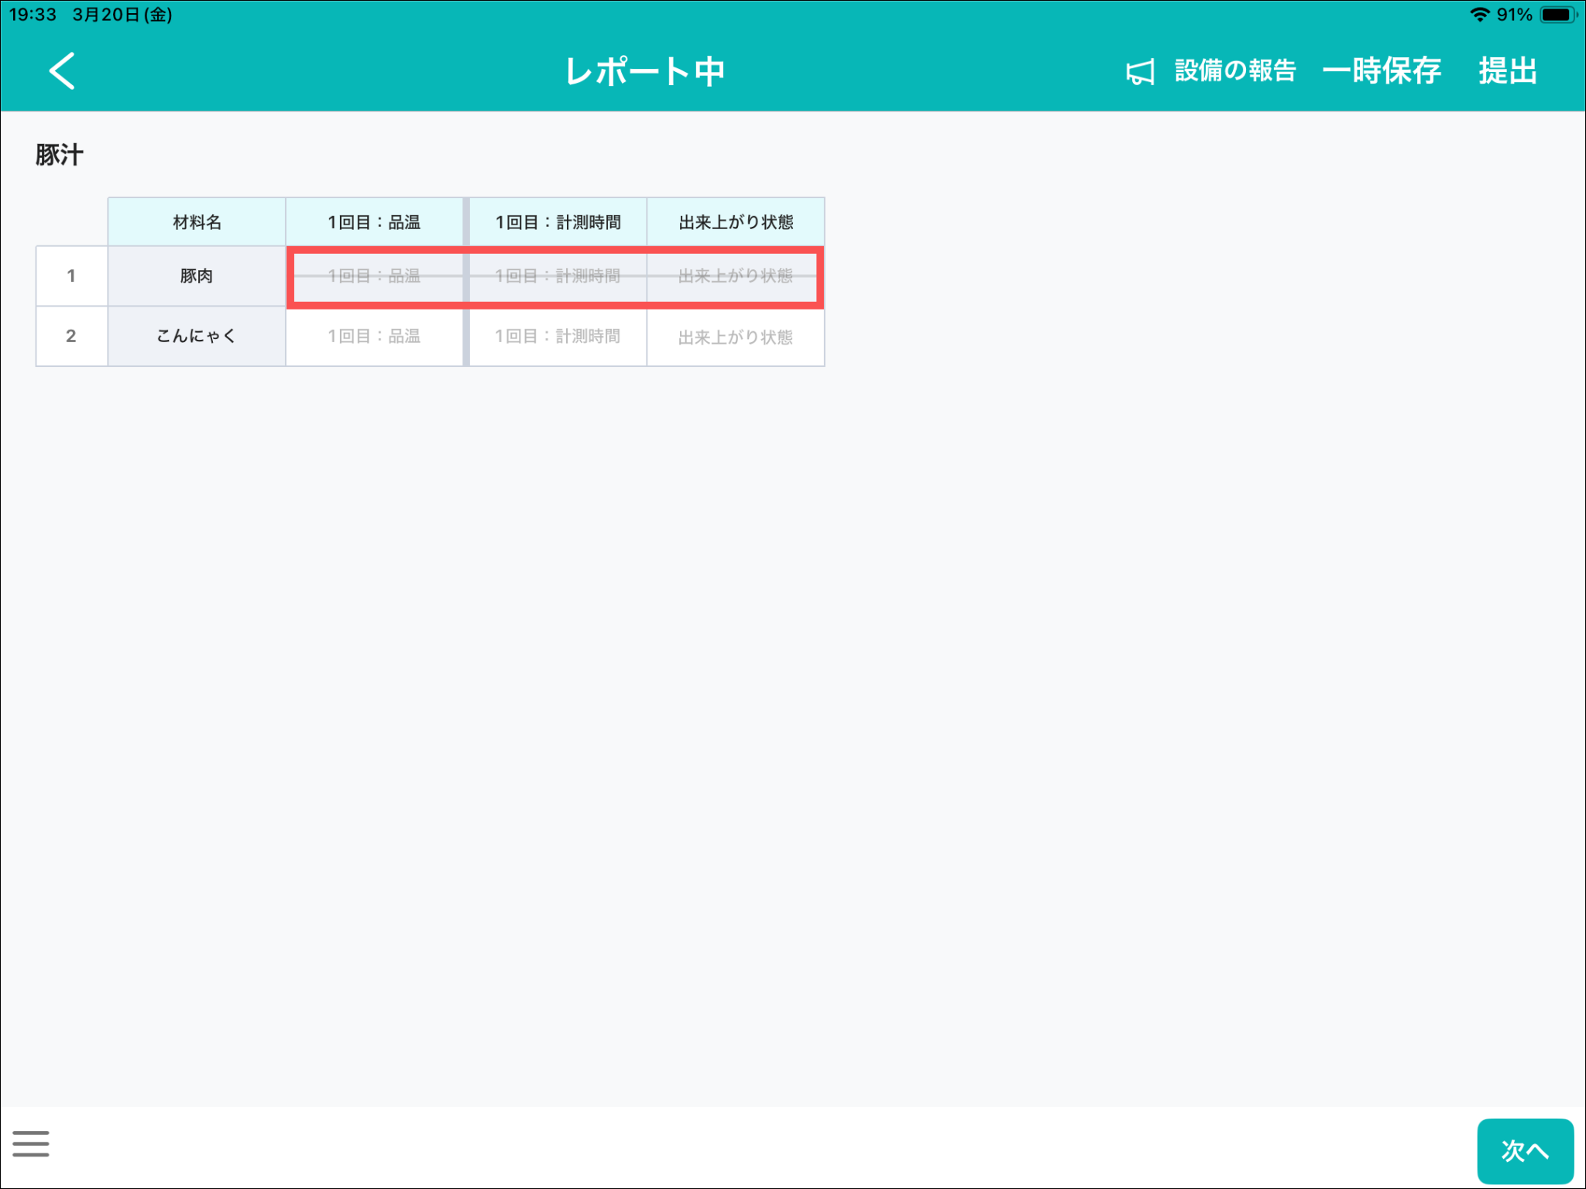The width and height of the screenshot is (1586, 1189).
Task: Enter 品温 for 豚肉 row
Action: [x=375, y=276]
